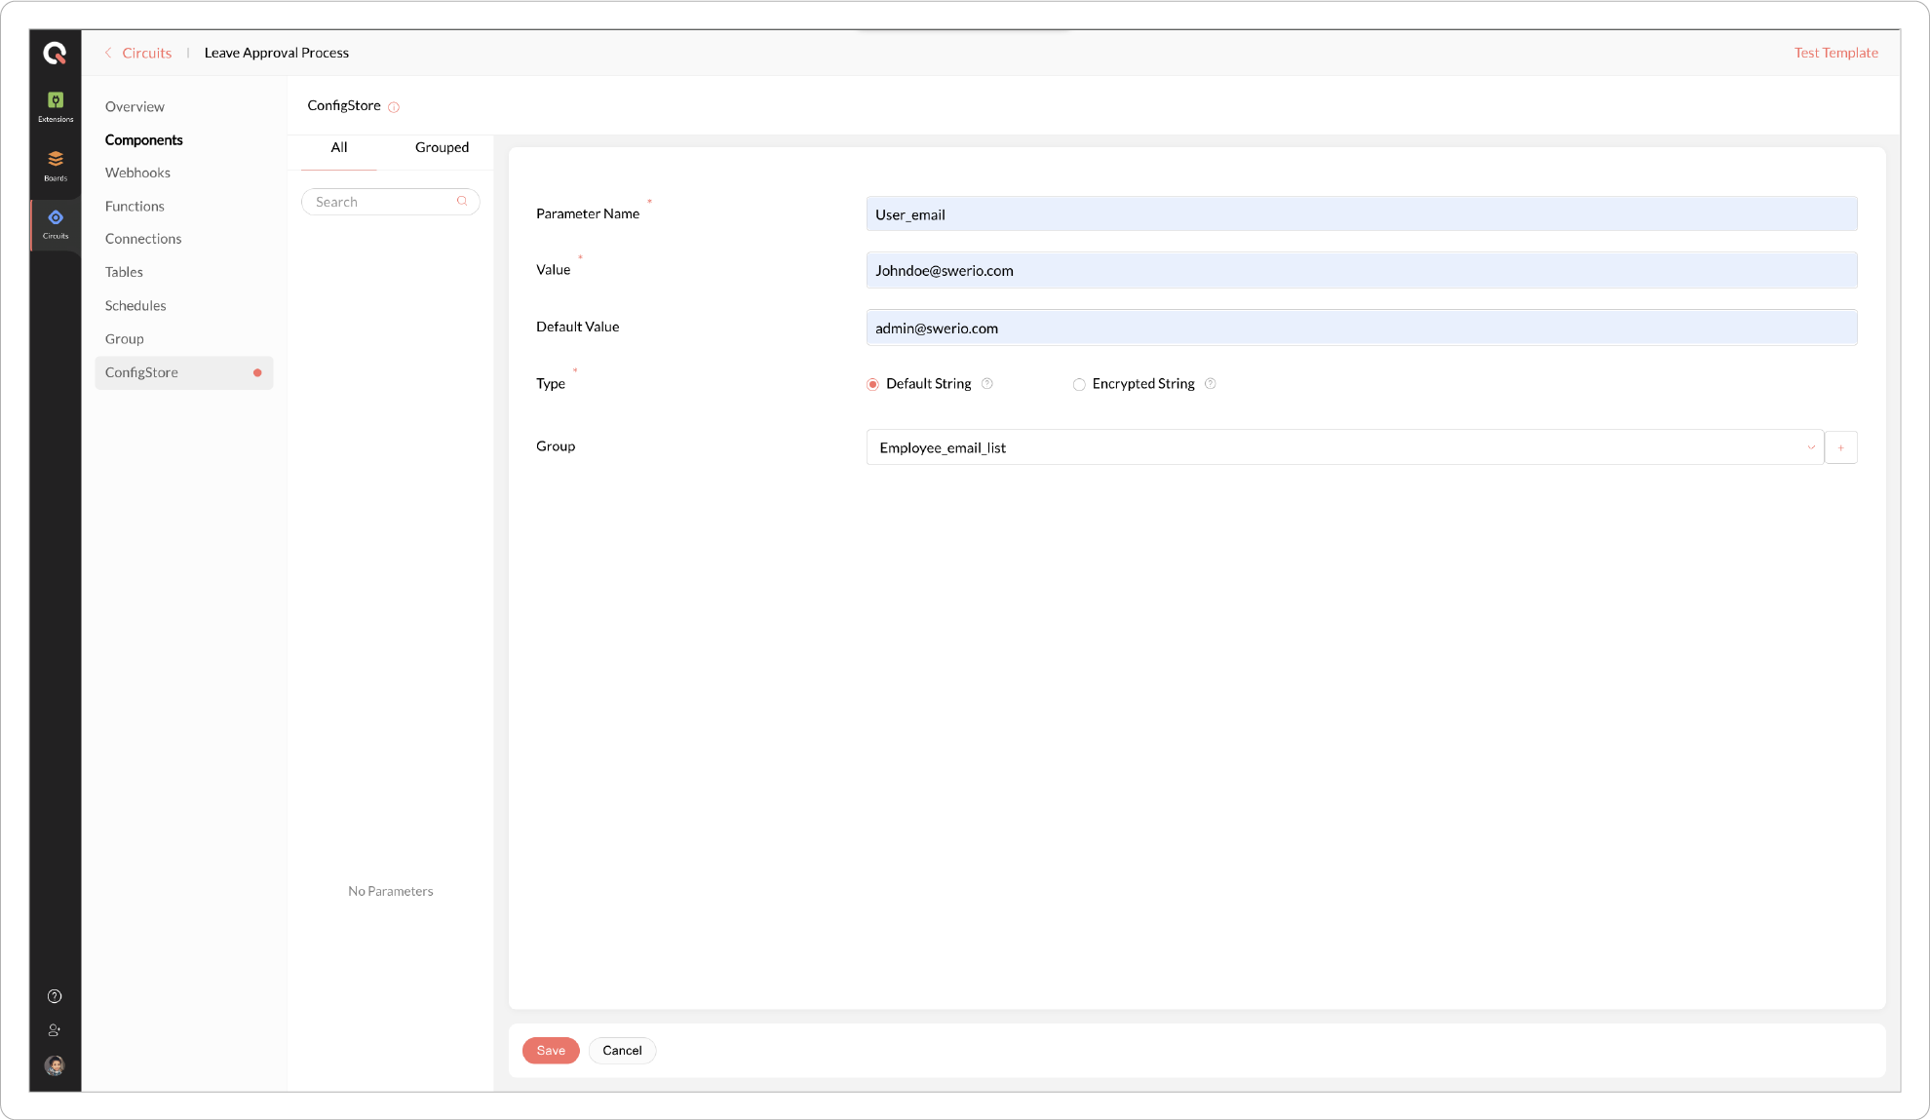
Task: Click the invite user icon
Action: pyautogui.click(x=55, y=1030)
